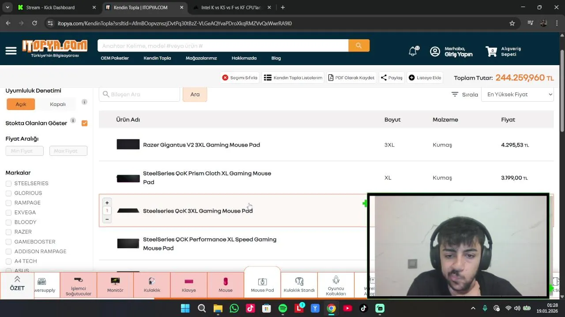
Task: Click the orange search magnifier button
Action: [359, 46]
